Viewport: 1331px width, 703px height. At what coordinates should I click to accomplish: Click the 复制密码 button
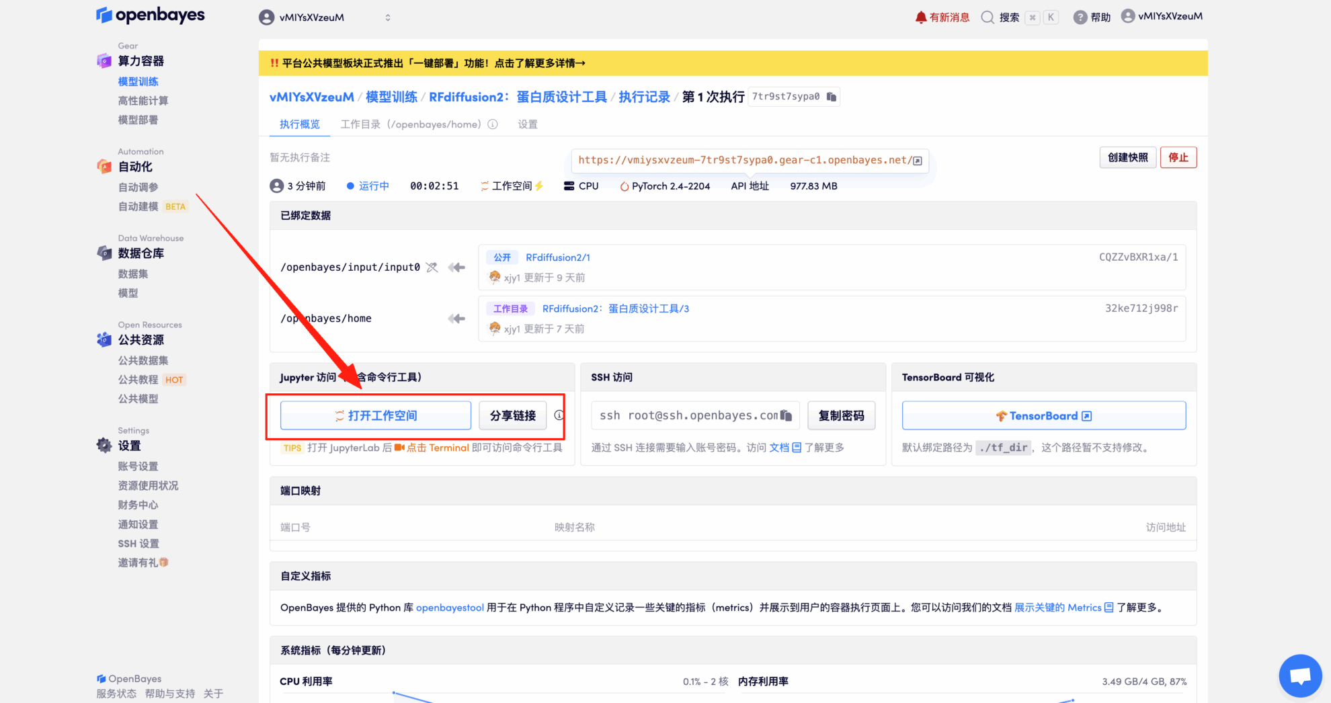tap(842, 415)
